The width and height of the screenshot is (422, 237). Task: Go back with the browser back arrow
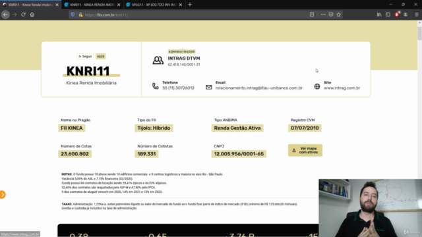point(5,14)
